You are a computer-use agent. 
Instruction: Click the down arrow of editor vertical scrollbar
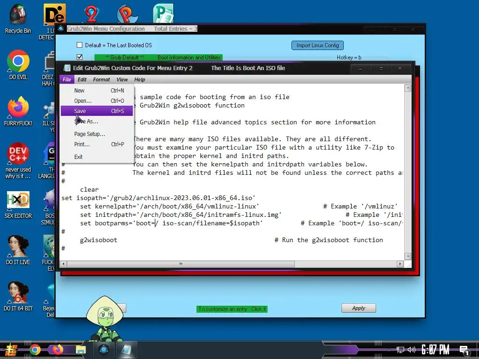pyautogui.click(x=407, y=256)
